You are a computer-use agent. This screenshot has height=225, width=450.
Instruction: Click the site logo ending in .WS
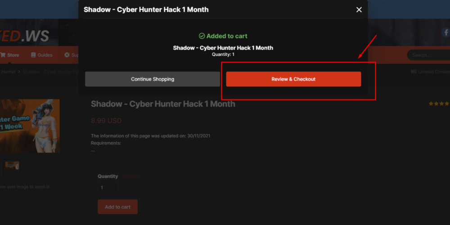(x=25, y=36)
